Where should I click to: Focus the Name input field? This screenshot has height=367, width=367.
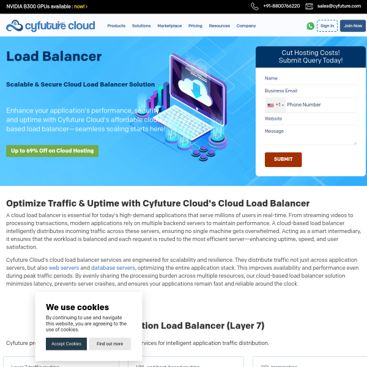click(x=310, y=79)
